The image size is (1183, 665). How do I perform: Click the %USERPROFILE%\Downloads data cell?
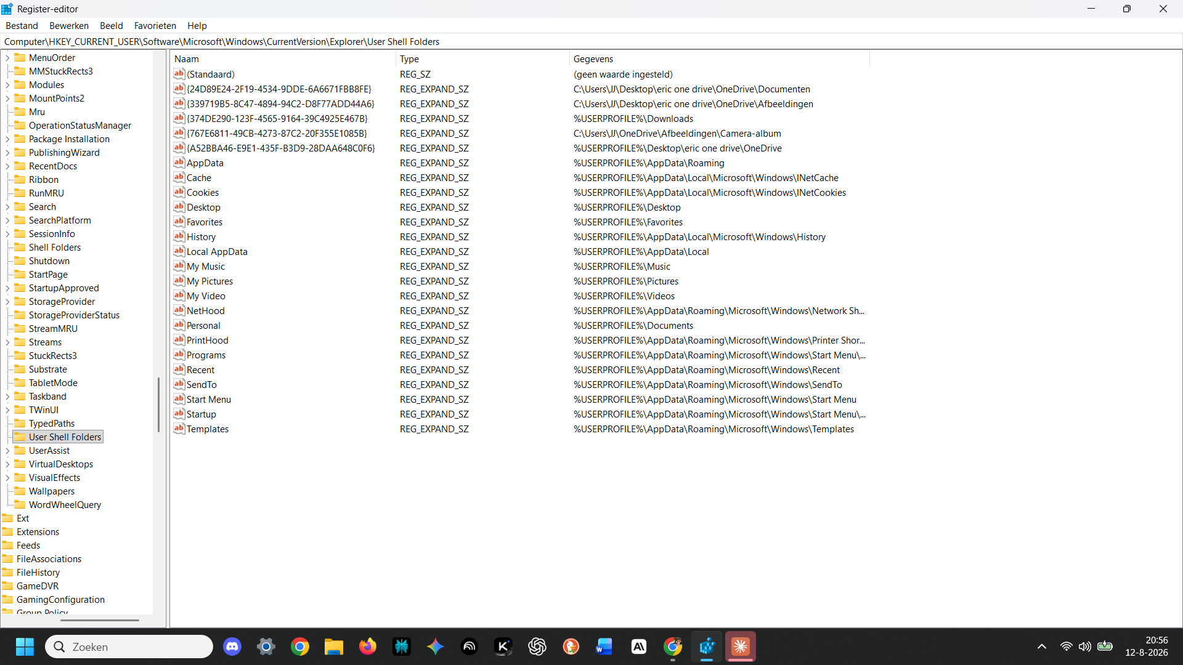tap(633, 119)
